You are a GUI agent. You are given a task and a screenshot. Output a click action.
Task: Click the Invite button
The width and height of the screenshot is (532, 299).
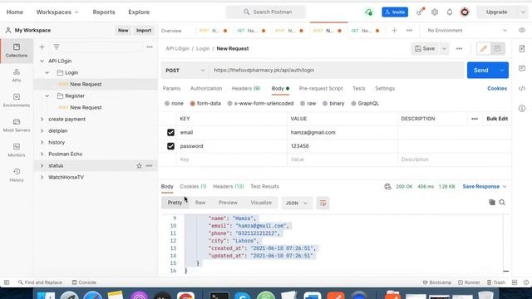click(x=395, y=12)
